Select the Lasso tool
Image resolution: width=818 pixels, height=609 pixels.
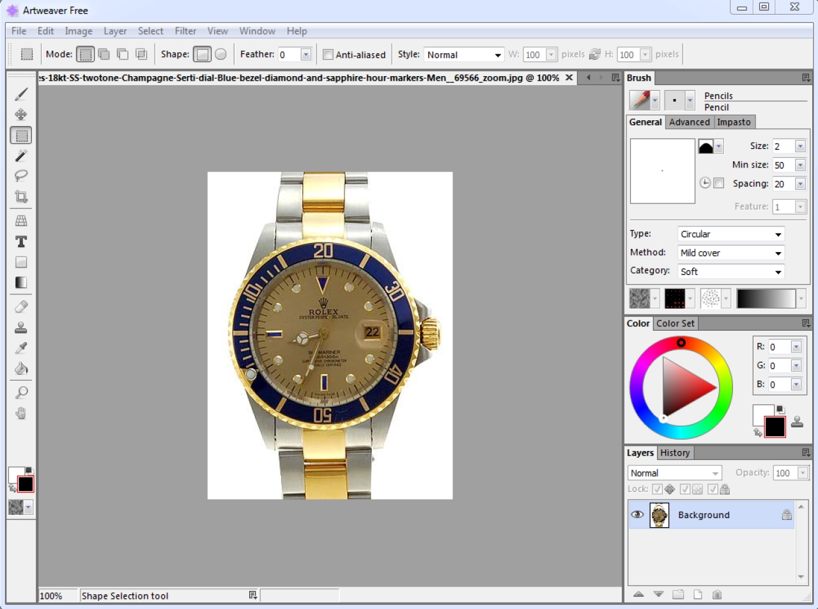[21, 176]
